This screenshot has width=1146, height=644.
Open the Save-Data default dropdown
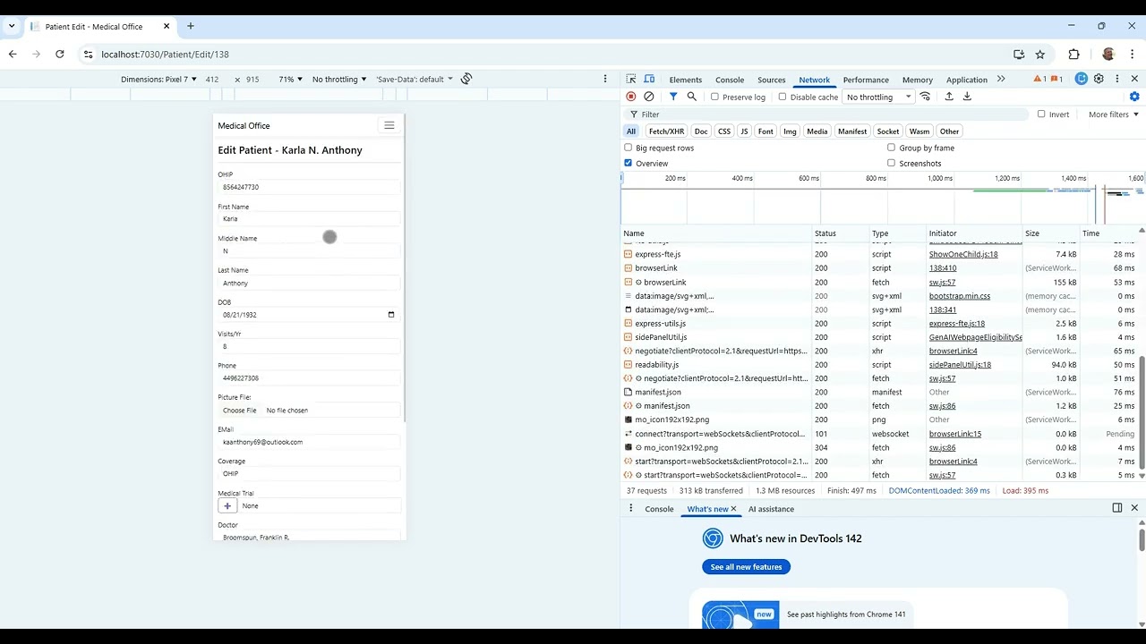[415, 79]
